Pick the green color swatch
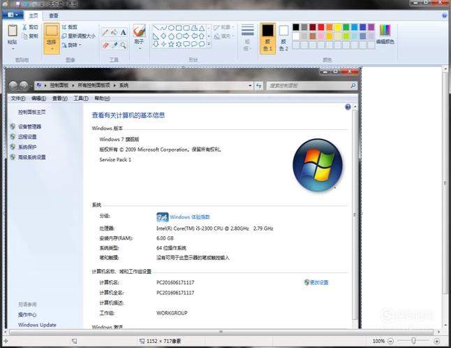Image resolution: width=451 pixels, height=348 pixels. pyautogui.click(x=346, y=27)
